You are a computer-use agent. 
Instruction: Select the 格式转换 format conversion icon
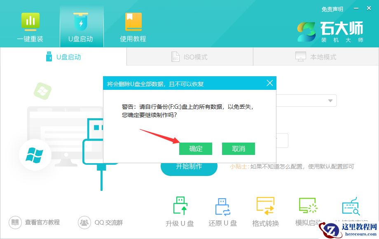(x=265, y=206)
